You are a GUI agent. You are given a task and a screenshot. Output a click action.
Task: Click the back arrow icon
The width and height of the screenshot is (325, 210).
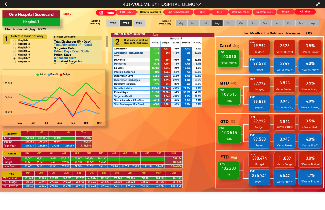[7, 4]
